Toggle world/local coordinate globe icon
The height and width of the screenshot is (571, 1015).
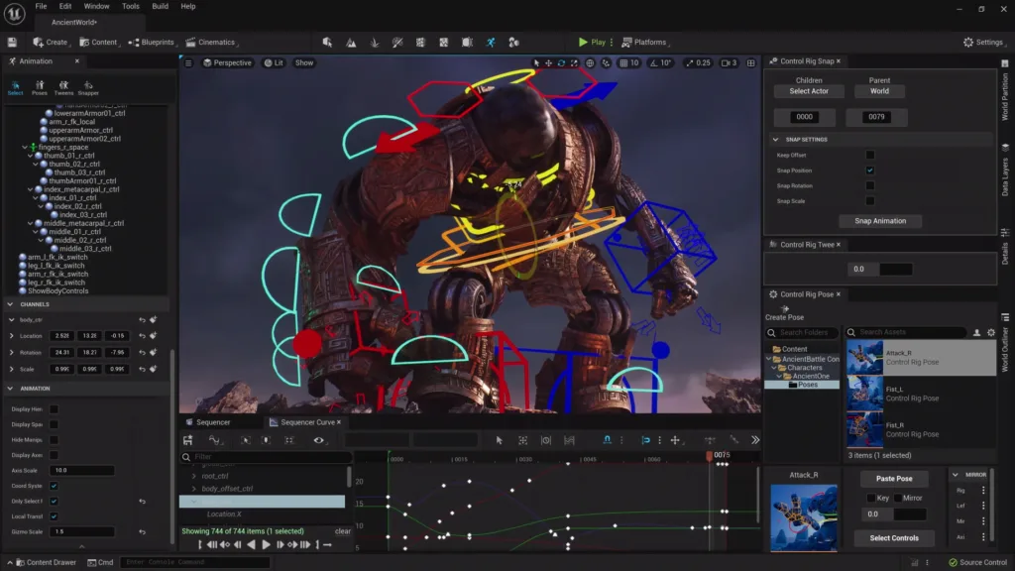tap(590, 62)
